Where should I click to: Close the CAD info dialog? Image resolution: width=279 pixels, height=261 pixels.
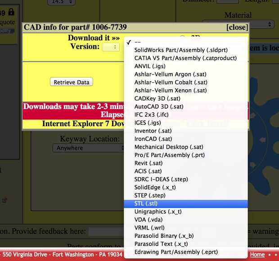click(237, 27)
